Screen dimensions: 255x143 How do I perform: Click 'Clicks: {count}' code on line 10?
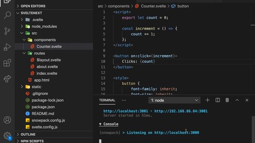pos(139,62)
